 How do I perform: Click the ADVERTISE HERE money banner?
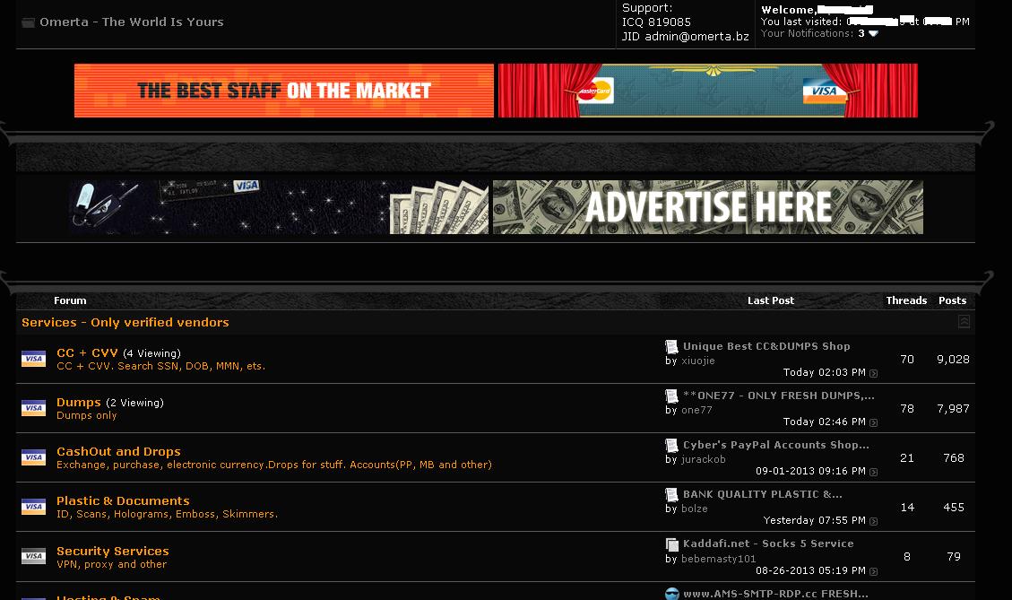(708, 206)
